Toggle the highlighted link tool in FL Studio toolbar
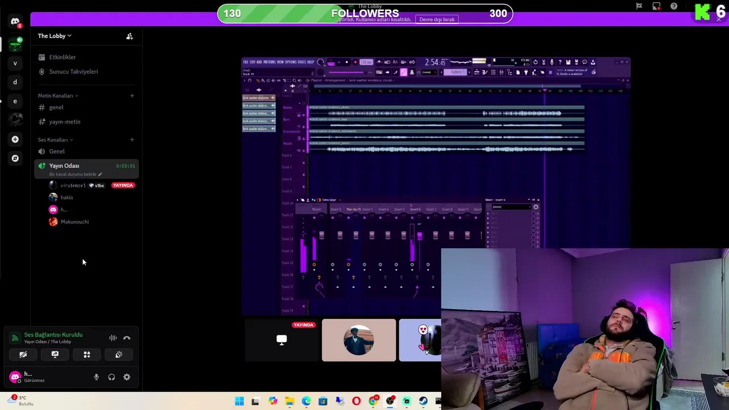729x410 pixels. tap(403, 72)
